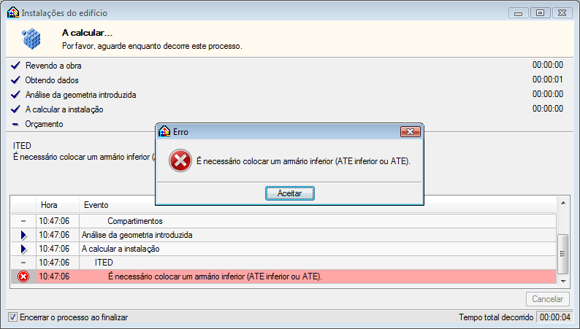Screen dimensions: 580x329
Task: Click the blue cubes calculation icon
Action: (x=31, y=39)
